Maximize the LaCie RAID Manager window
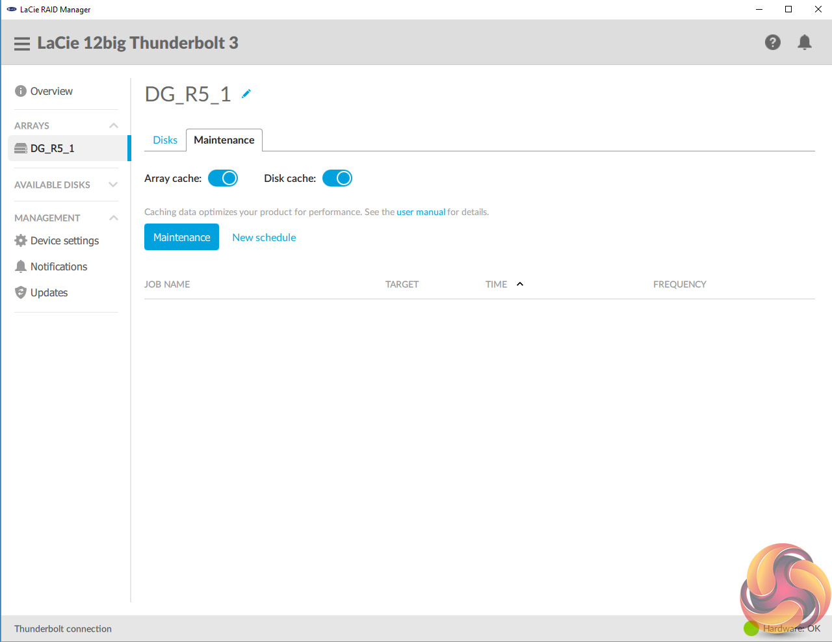The height and width of the screenshot is (642, 832). click(788, 9)
